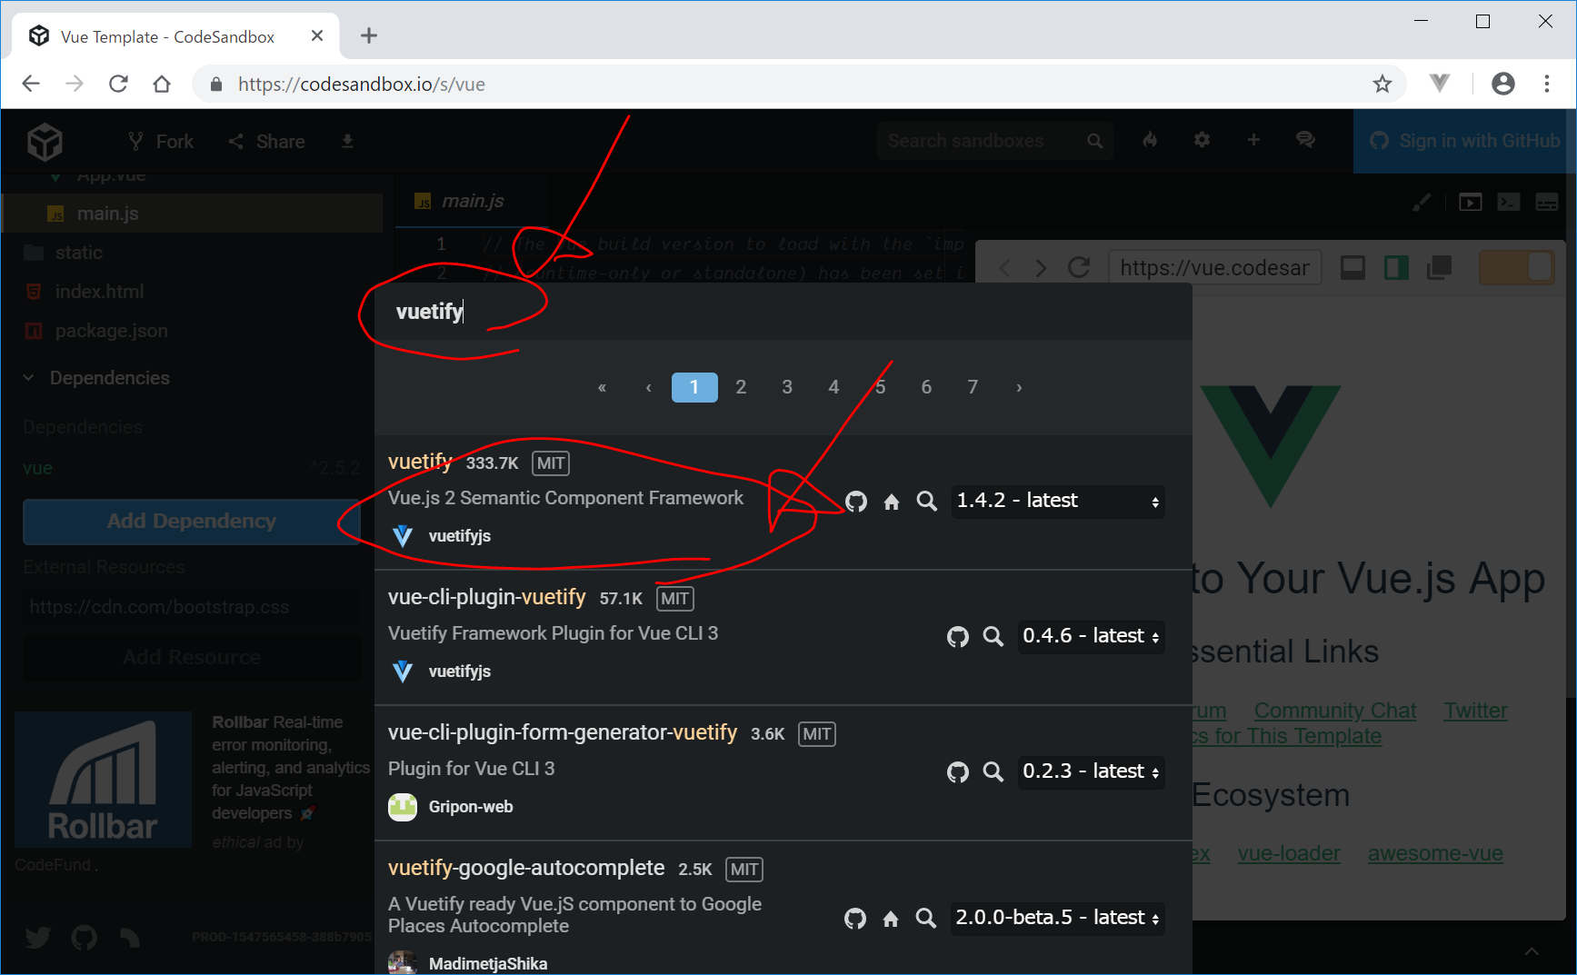Open the vuetify package homepage icon
This screenshot has height=975, width=1577.
[x=891, y=502]
